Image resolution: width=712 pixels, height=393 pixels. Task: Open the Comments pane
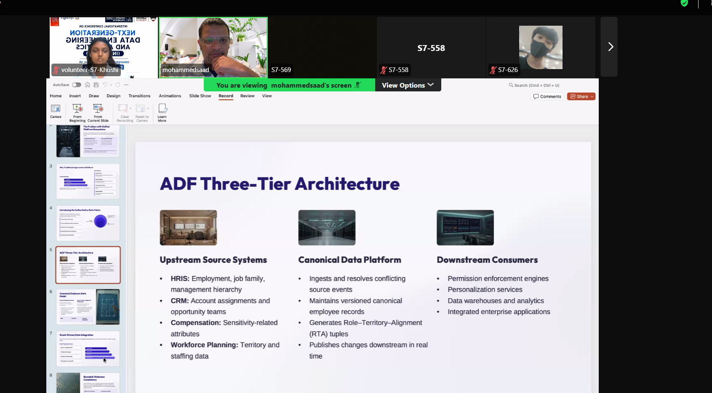(547, 96)
